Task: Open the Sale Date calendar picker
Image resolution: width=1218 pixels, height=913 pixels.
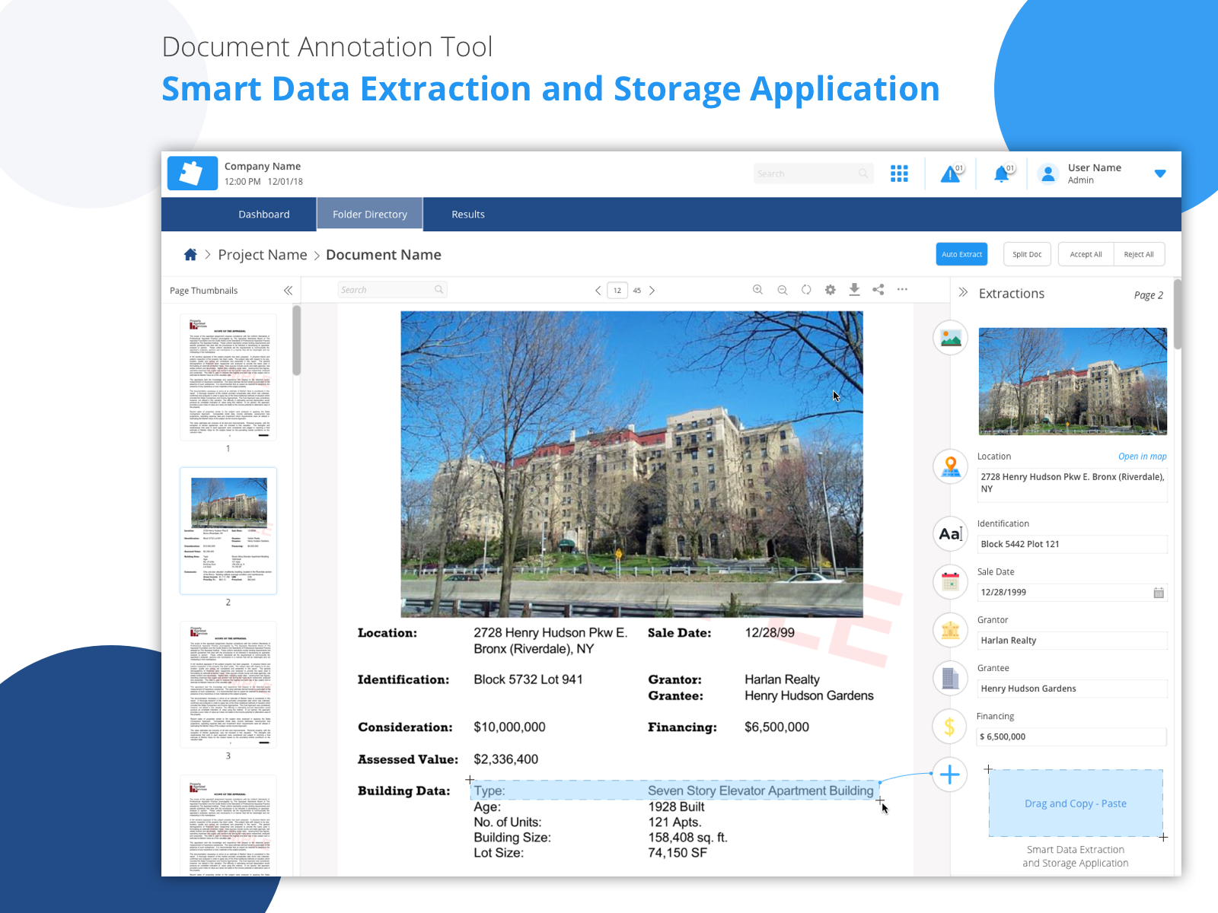Action: [x=1159, y=593]
